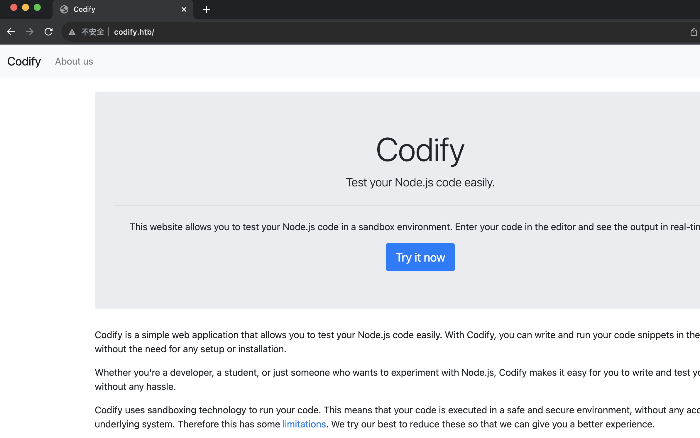This screenshot has width=700, height=438.
Task: Close the Codify browser tab
Action: pyautogui.click(x=184, y=9)
